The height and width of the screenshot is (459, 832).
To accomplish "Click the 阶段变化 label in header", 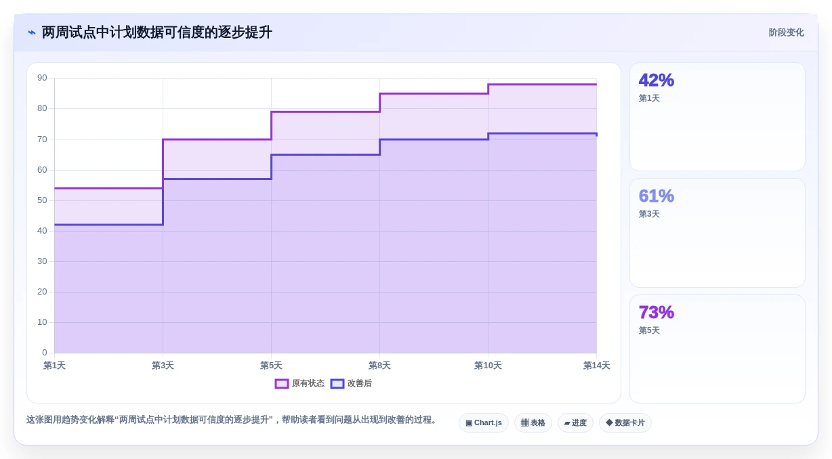I will click(x=786, y=32).
